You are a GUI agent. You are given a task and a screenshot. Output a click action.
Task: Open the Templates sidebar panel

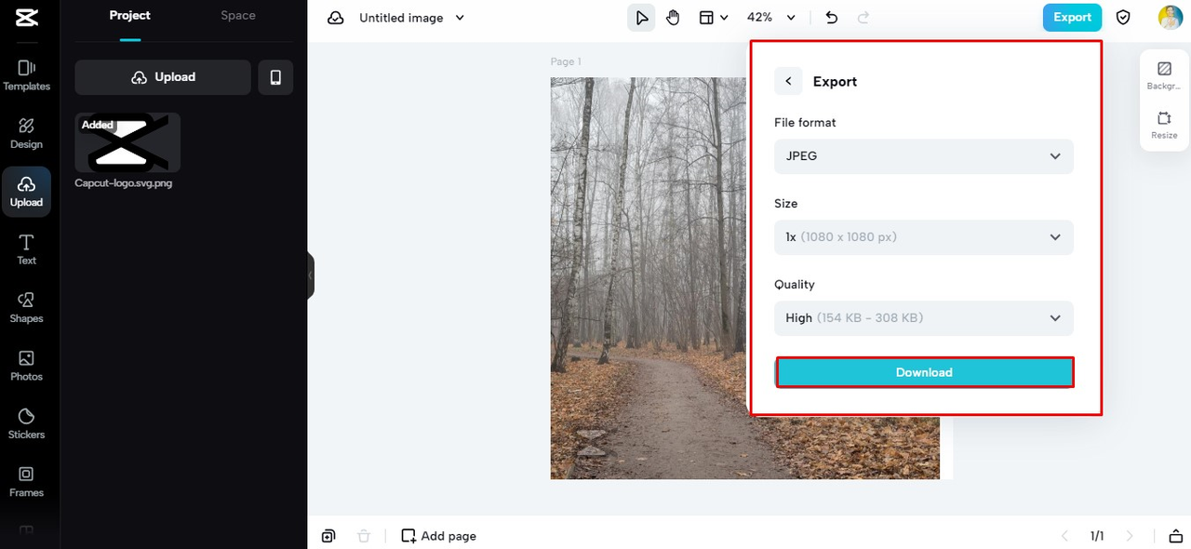[26, 75]
